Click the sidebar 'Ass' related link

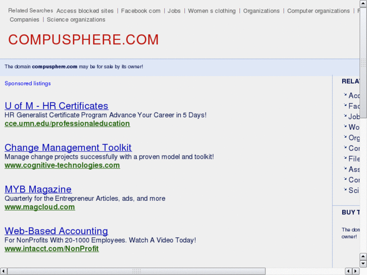point(354,169)
